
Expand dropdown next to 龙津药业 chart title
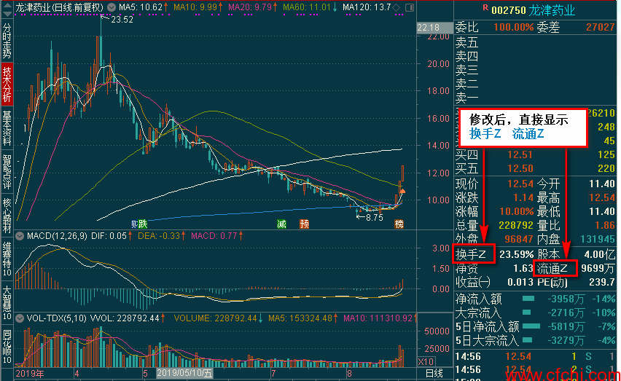[x=112, y=7]
